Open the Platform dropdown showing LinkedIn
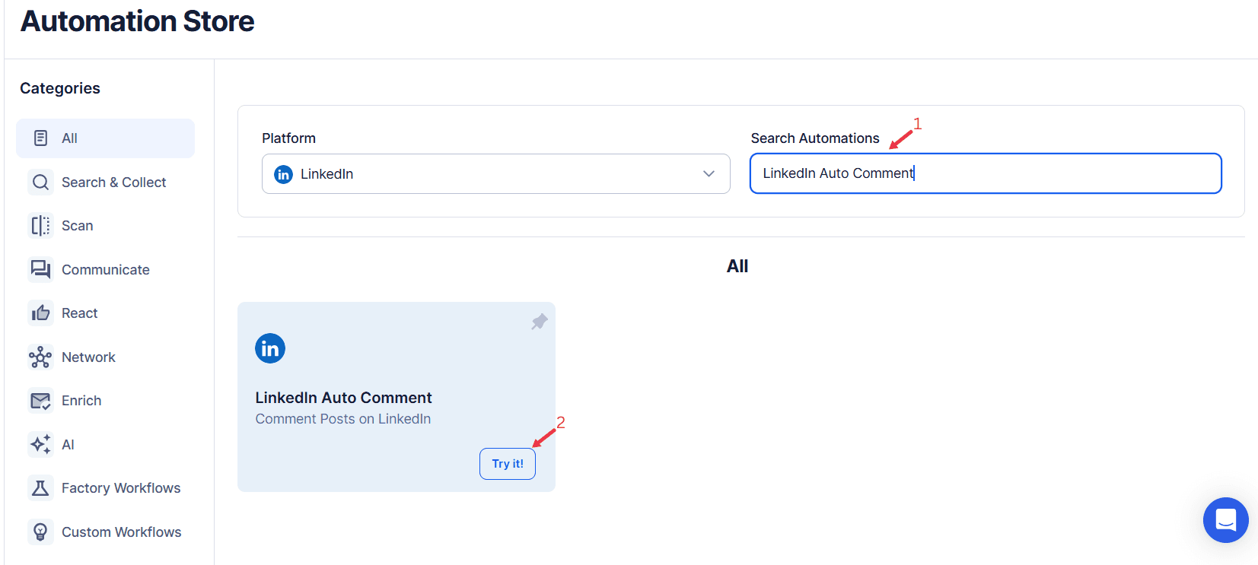The height and width of the screenshot is (565, 1258). [x=495, y=173]
